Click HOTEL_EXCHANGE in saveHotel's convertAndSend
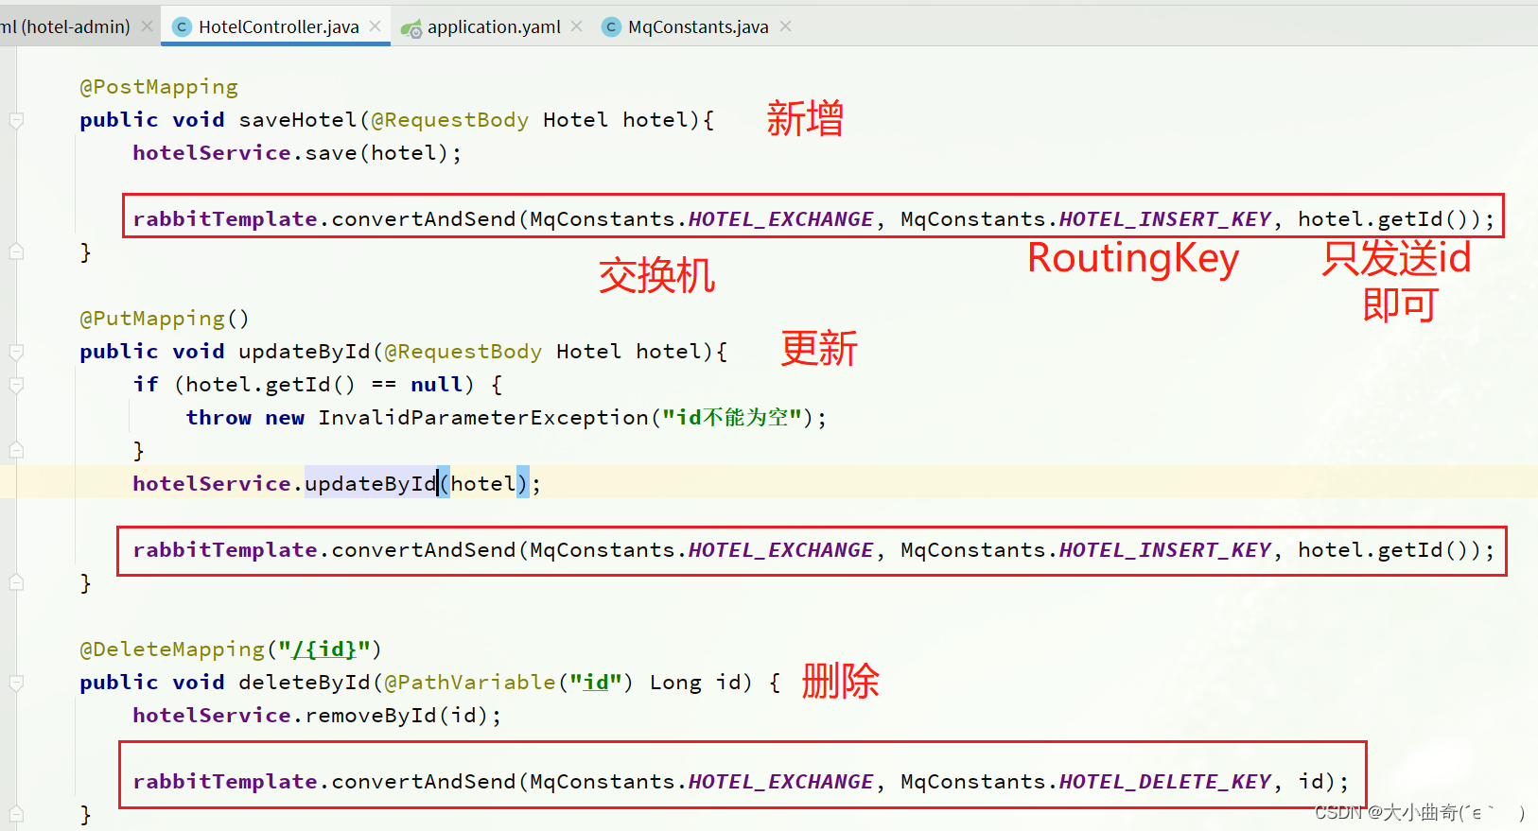The image size is (1538, 831). coord(780,219)
